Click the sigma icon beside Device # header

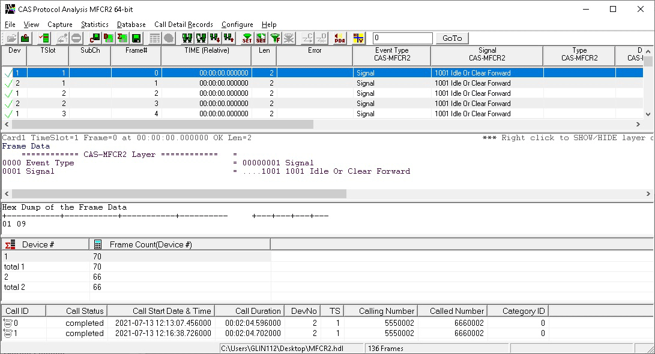pos(10,244)
